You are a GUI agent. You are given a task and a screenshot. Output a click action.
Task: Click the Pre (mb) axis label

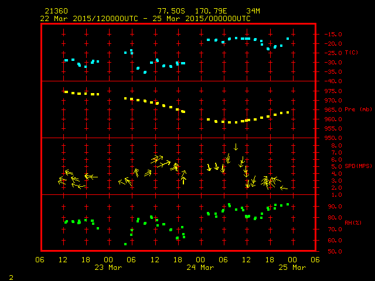[x=358, y=109]
